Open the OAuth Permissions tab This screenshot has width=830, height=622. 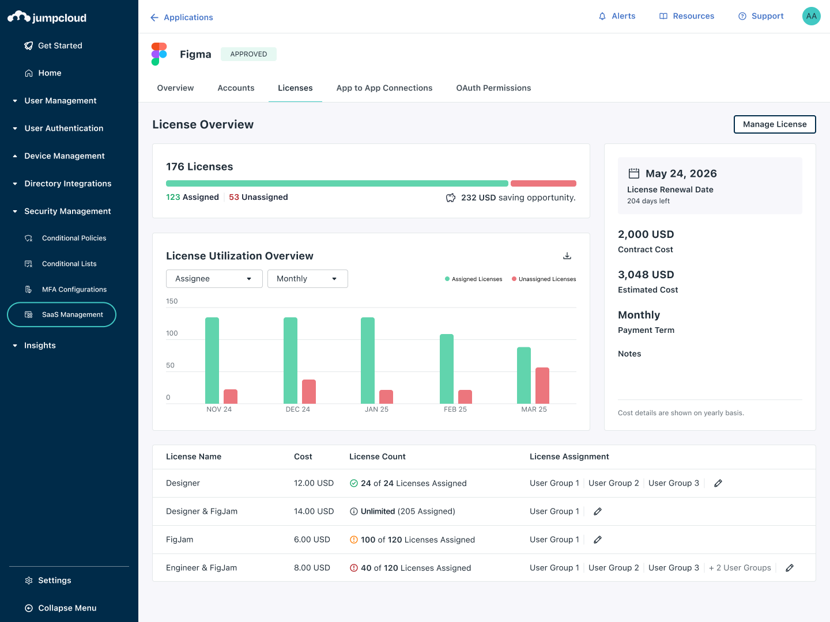(493, 88)
